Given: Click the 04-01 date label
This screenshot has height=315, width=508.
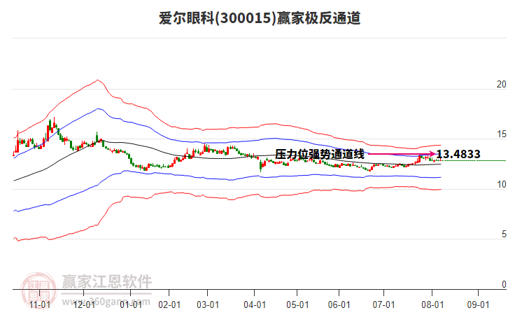Looking at the screenshot, I should click(x=255, y=305).
